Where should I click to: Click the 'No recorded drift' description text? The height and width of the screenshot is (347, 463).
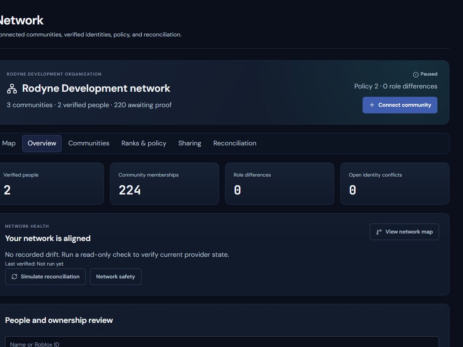(117, 254)
